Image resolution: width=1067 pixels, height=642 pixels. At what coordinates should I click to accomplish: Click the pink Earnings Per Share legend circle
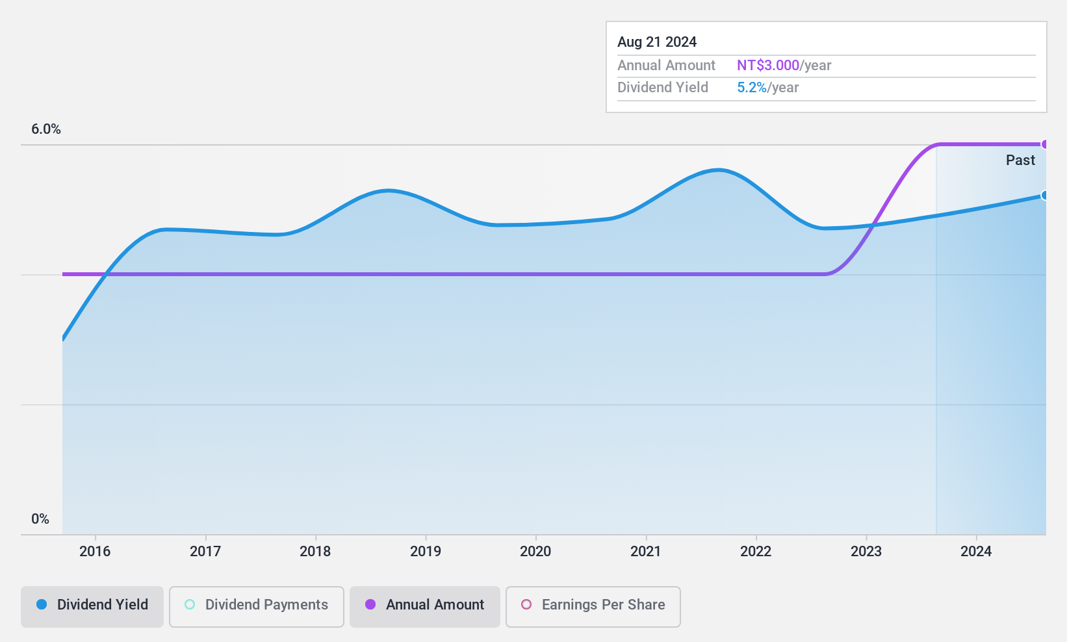(x=526, y=604)
